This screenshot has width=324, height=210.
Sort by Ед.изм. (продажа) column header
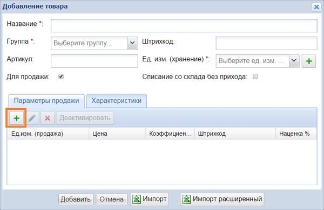pos(48,134)
